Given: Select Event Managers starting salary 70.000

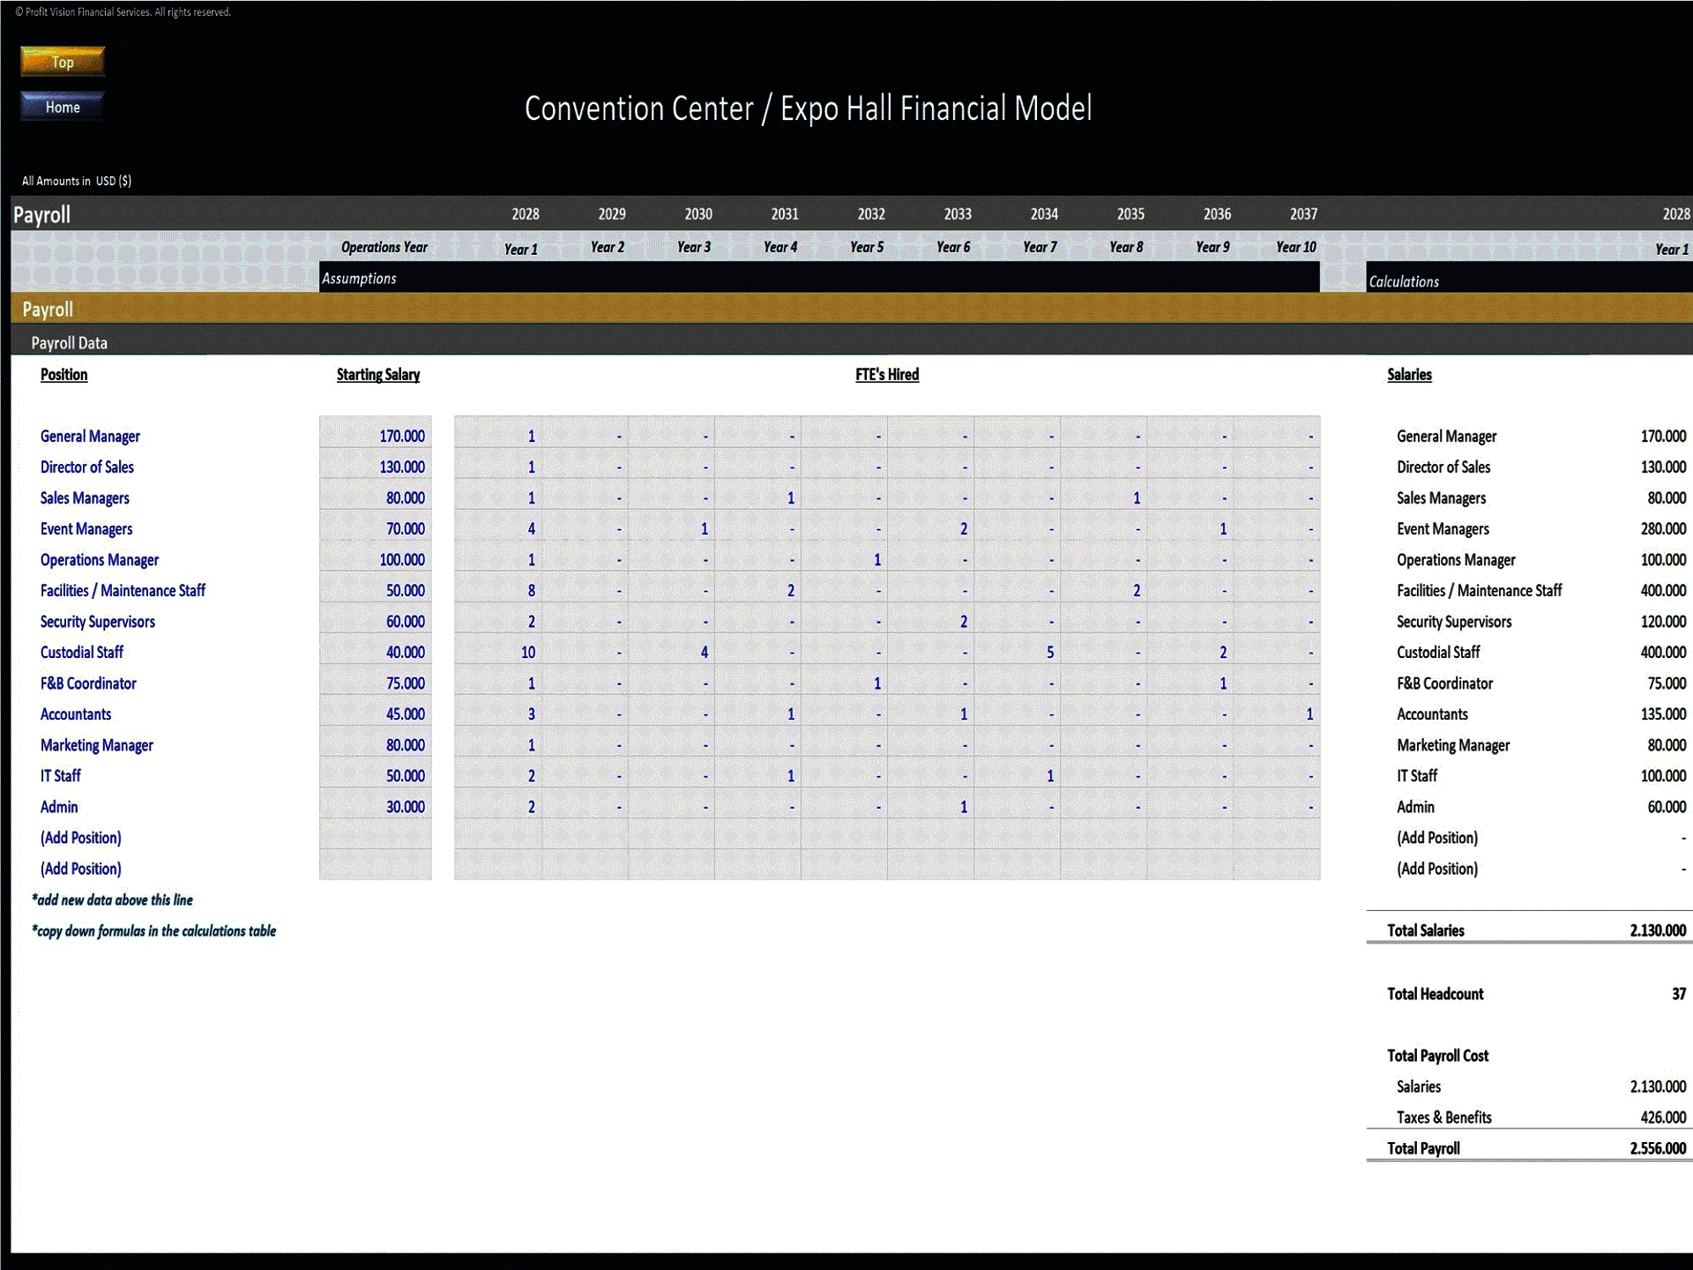Looking at the screenshot, I should tap(376, 528).
